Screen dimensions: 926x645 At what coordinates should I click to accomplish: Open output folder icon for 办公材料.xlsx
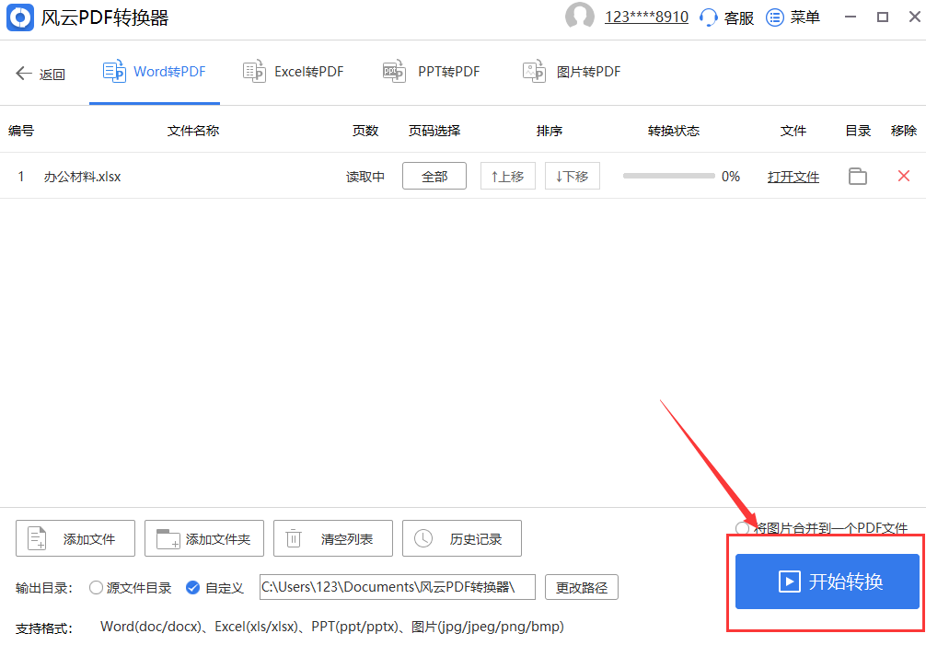click(858, 176)
